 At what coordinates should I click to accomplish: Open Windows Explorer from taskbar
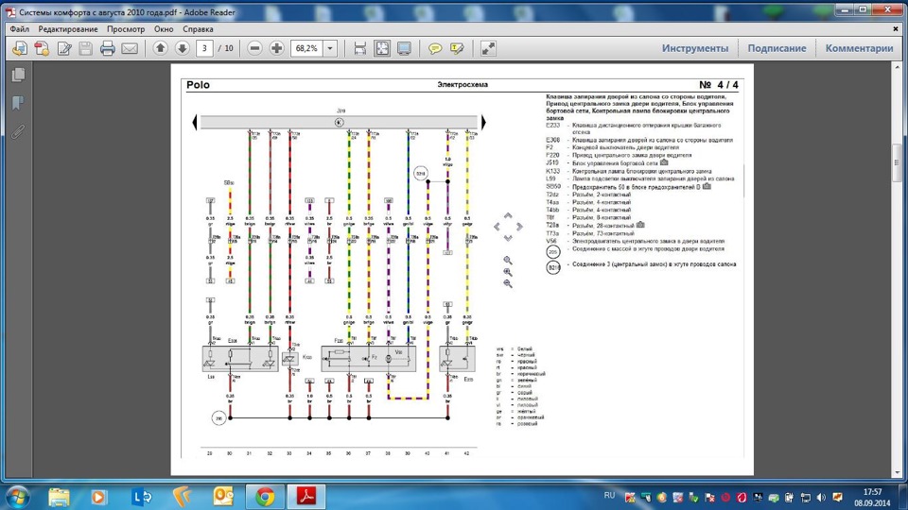59,497
